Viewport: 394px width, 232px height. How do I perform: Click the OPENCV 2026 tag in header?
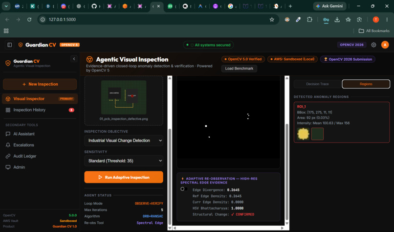pyautogui.click(x=351, y=45)
